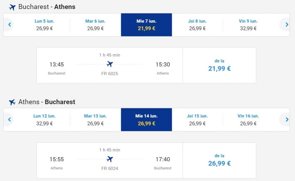Select the 21,99 € outbound fare button
295x181 pixels.
[219, 65]
